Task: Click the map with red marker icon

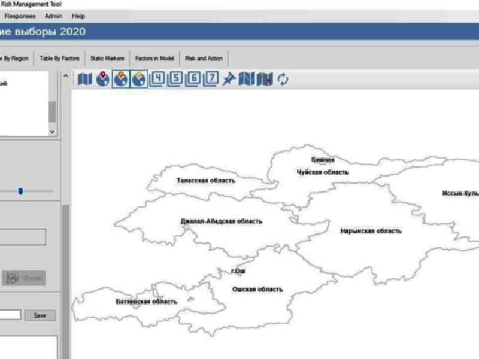Action: (265, 79)
